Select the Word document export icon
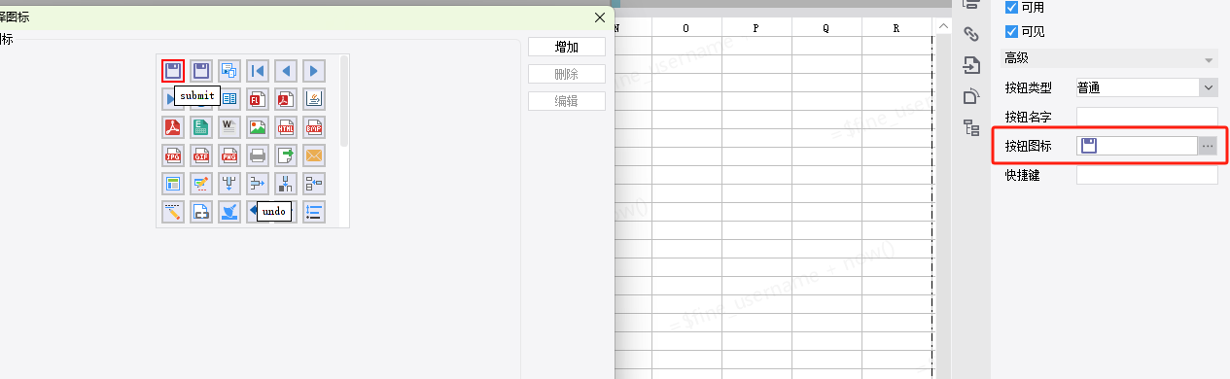Viewport: 1230px width, 379px height. click(229, 126)
